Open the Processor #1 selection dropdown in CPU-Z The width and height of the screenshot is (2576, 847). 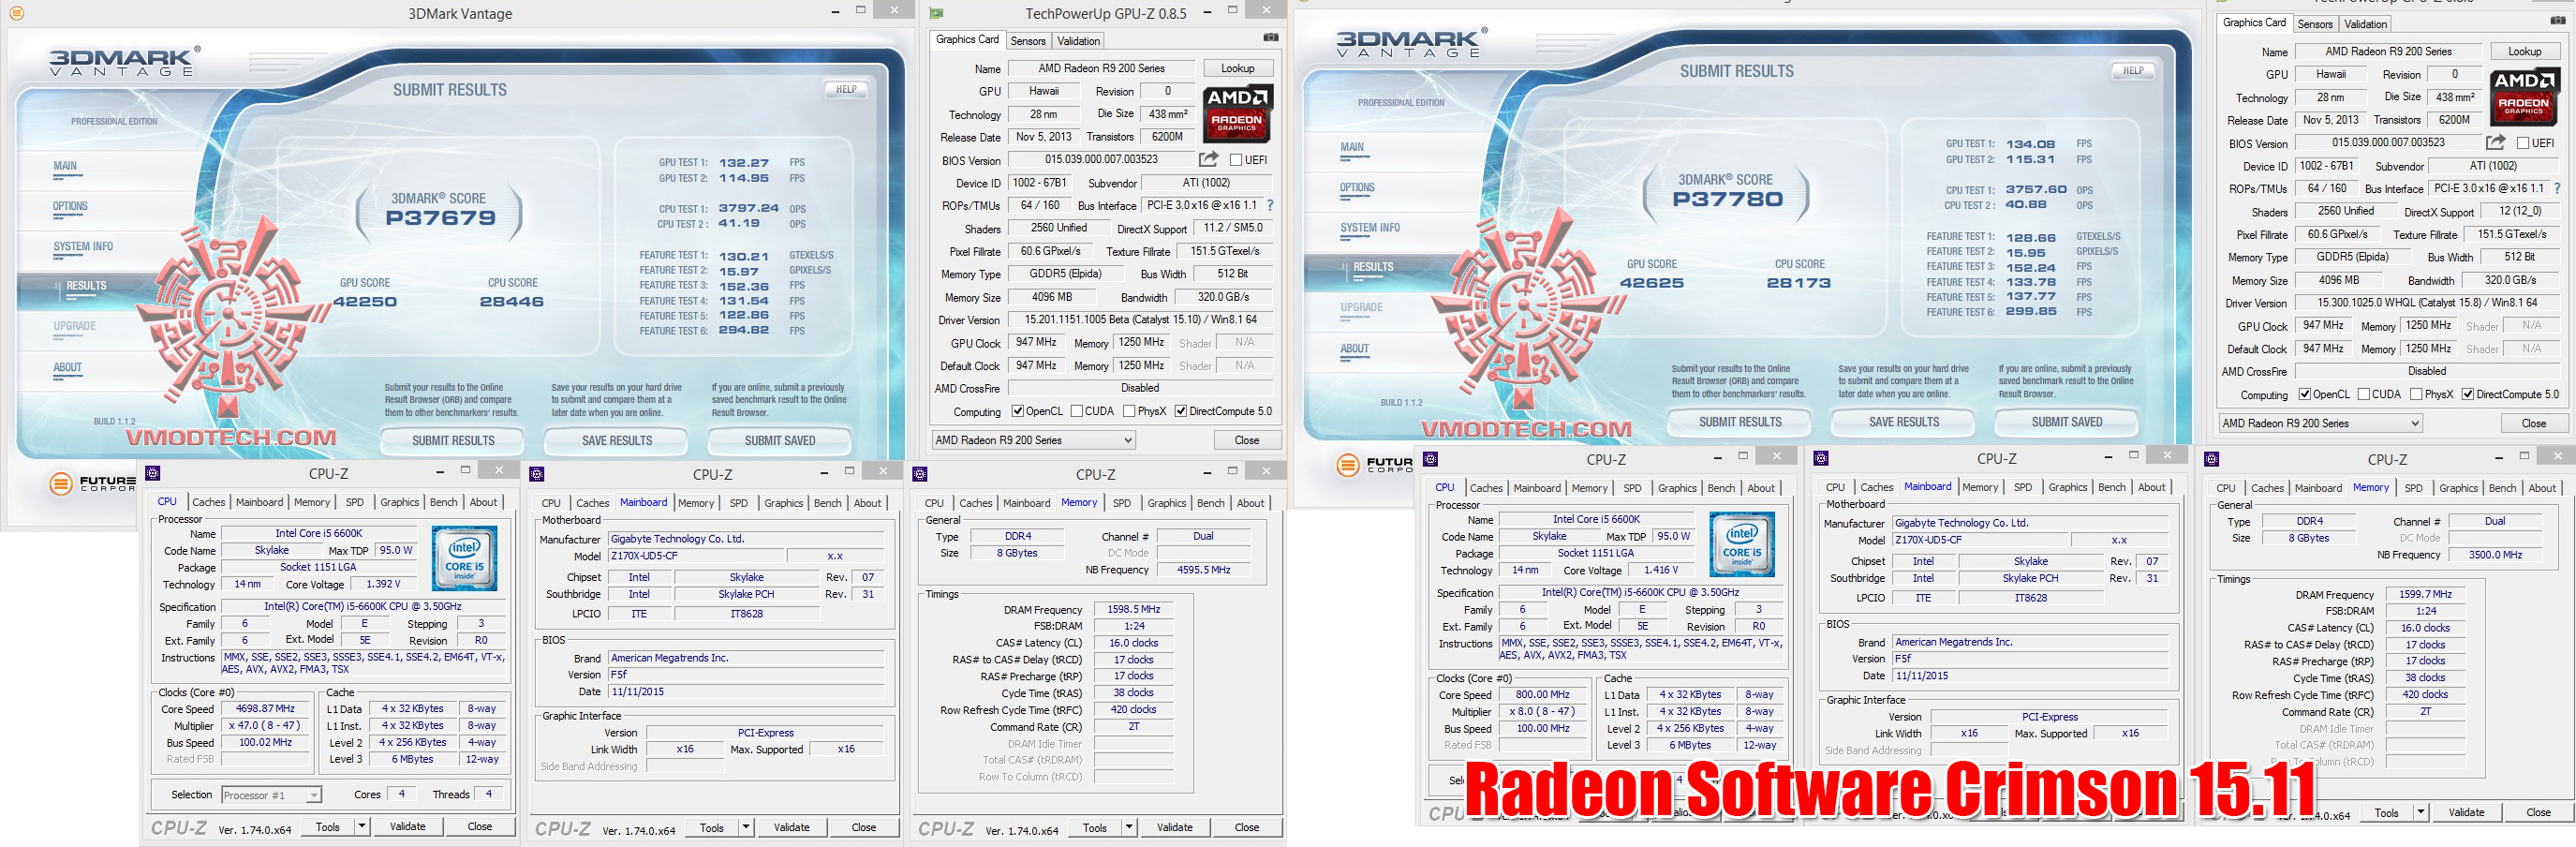click(x=271, y=795)
